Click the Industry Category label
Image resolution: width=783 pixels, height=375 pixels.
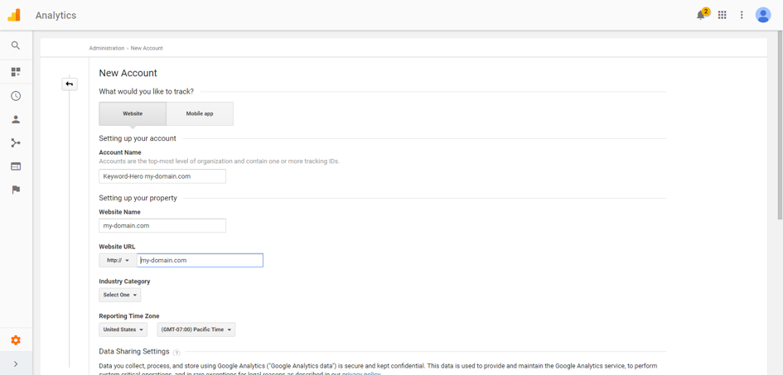[x=124, y=281]
